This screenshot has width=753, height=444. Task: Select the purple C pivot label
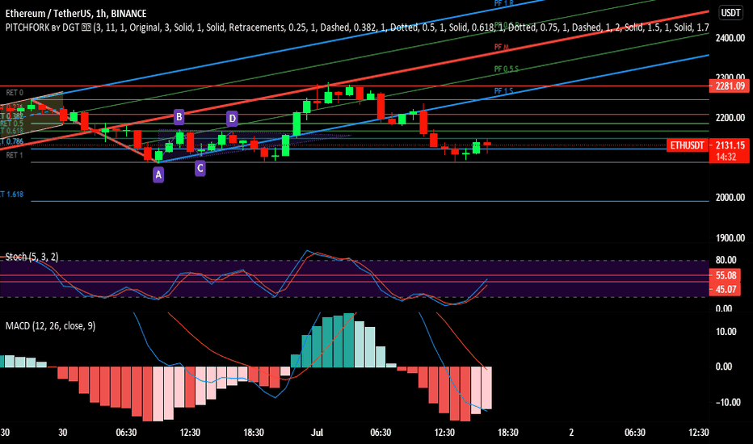[x=200, y=169]
